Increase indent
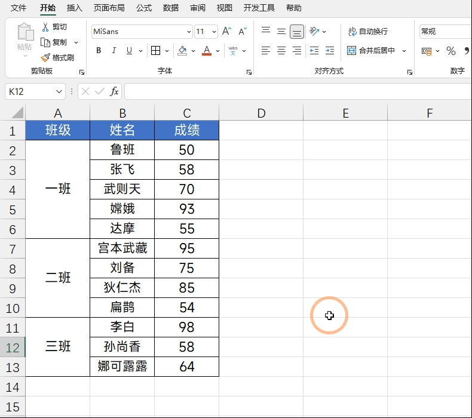Screen dimensions: 472x418 click(330, 51)
